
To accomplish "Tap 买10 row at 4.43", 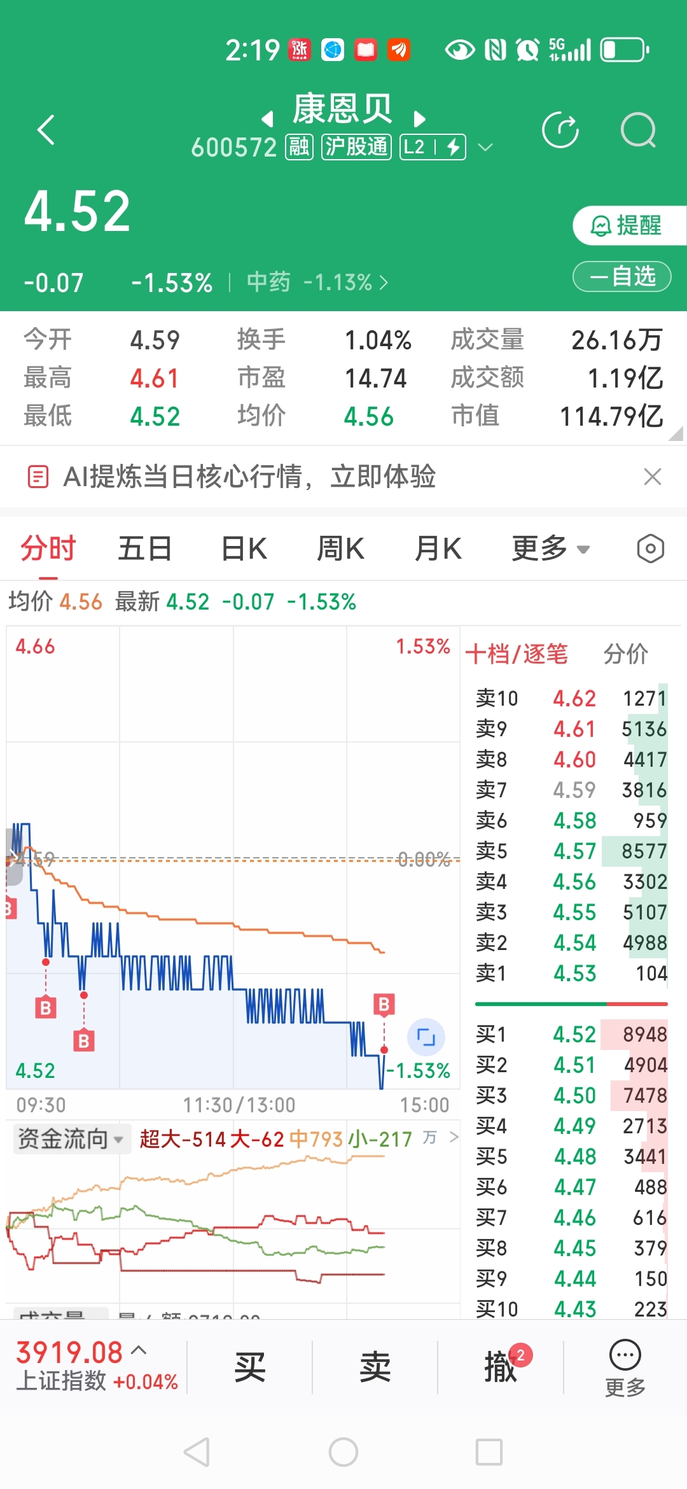I will tap(571, 1309).
